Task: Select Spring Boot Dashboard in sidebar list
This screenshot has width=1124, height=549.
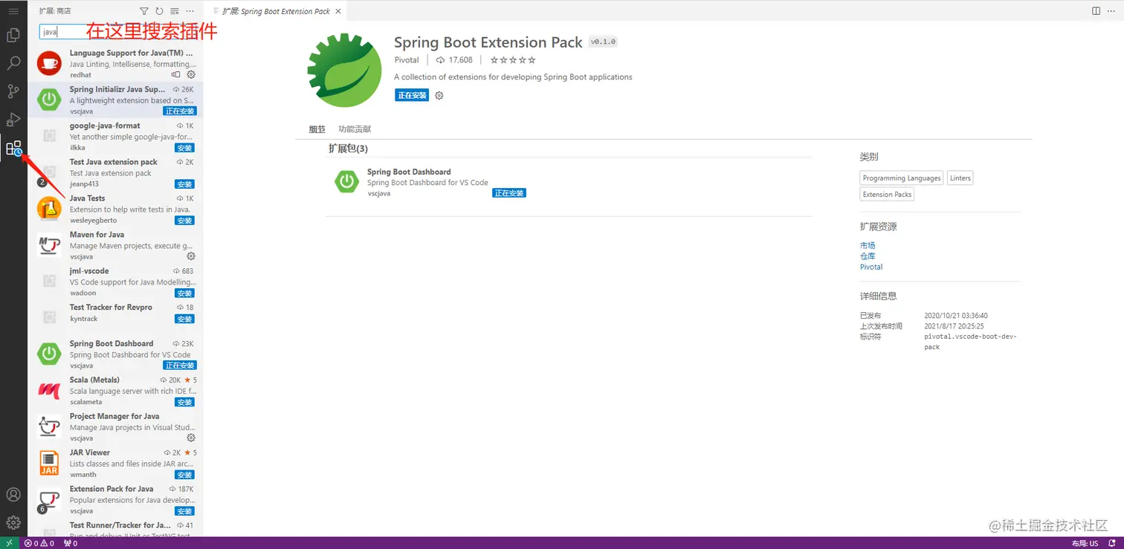Action: tap(115, 354)
